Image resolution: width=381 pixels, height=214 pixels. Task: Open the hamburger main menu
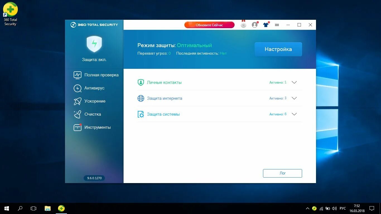[x=277, y=25]
